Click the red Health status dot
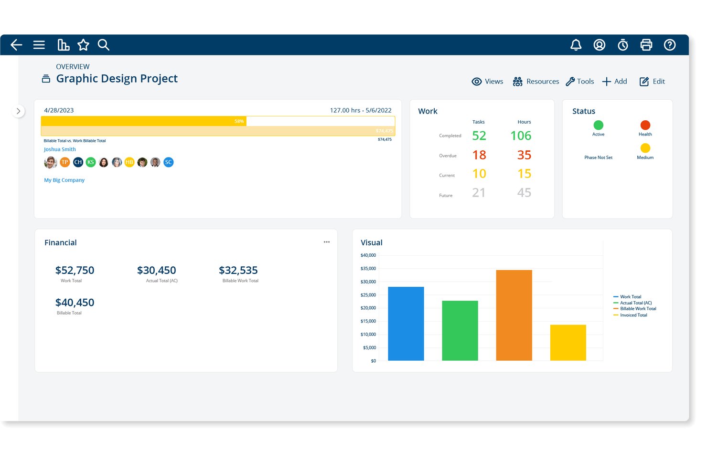The image size is (707, 471). coord(645,125)
